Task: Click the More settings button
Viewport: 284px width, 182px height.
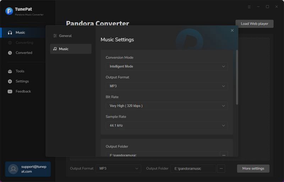Action: click(253, 169)
